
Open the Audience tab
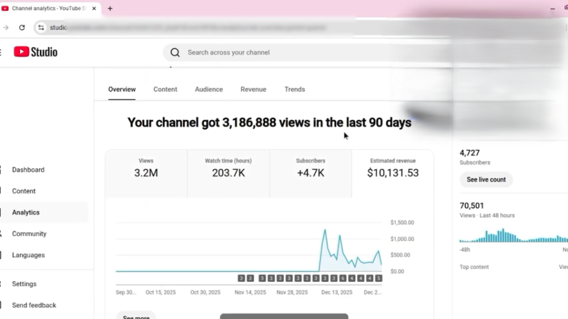coord(209,89)
